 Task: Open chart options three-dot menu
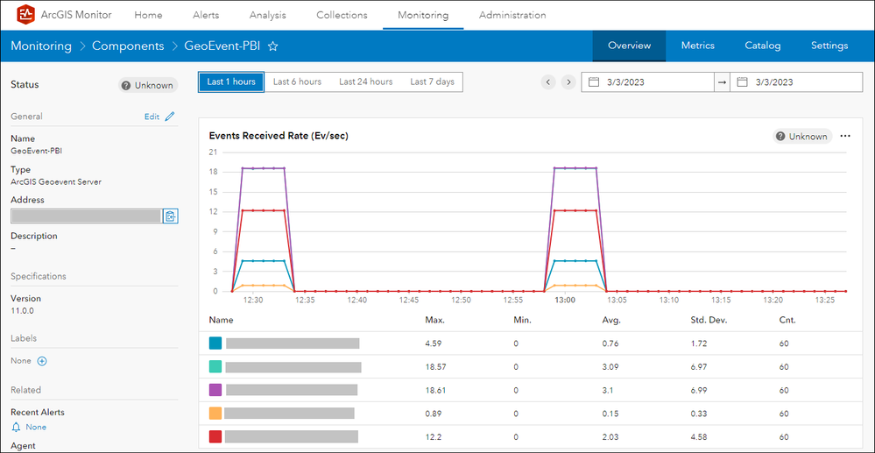845,137
